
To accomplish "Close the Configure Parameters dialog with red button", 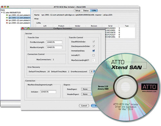I will point(23,28).
